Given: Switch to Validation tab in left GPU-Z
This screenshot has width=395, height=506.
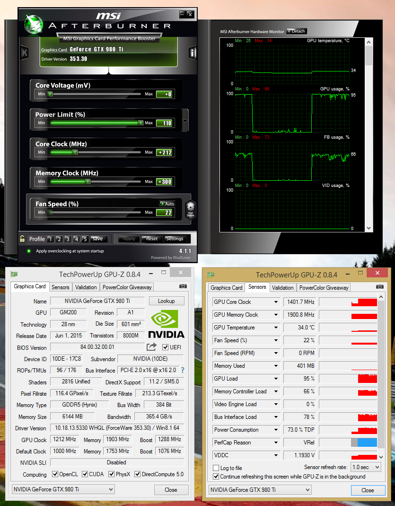Looking at the screenshot, I should point(86,287).
